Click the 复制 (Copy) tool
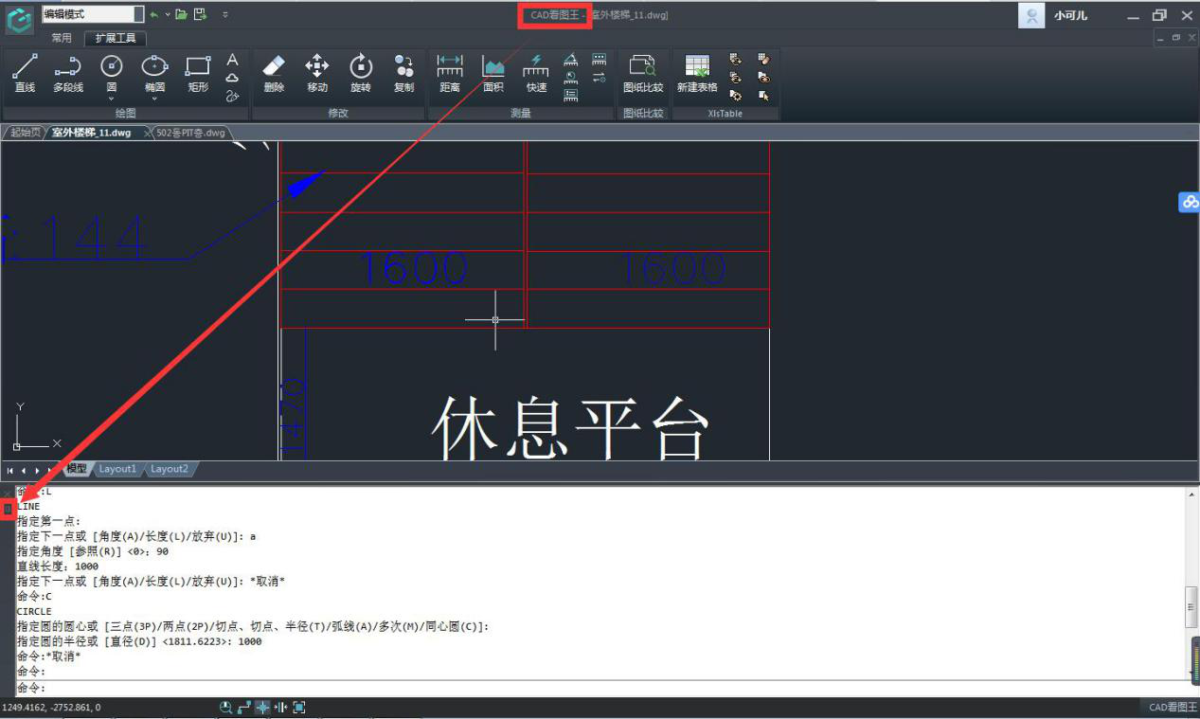This screenshot has height=719, width=1200. [403, 73]
